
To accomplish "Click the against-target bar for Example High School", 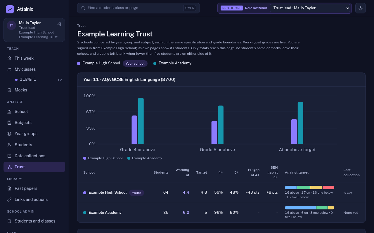I will coord(309,188).
